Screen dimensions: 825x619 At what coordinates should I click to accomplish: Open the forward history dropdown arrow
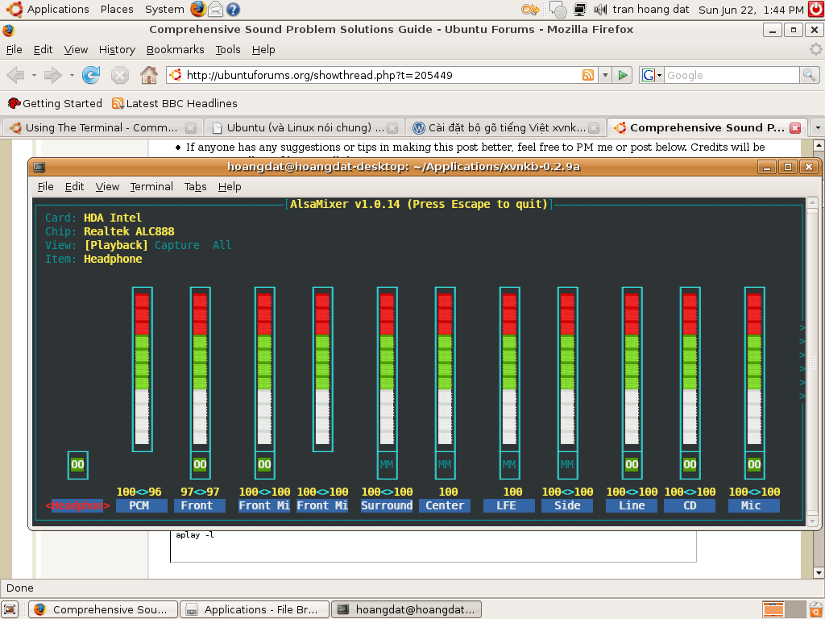pyautogui.click(x=72, y=75)
